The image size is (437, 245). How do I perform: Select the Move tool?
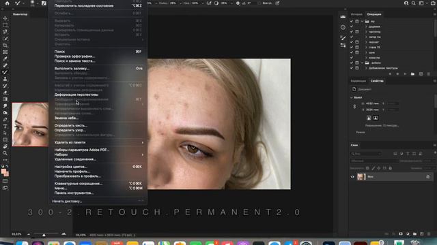click(x=5, y=18)
